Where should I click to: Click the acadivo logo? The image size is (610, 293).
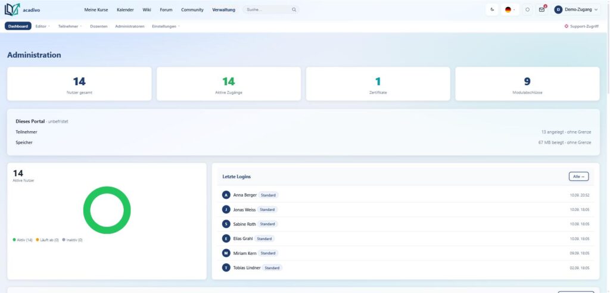22,10
